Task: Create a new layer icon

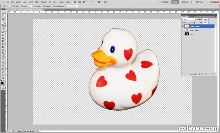Action: tap(209, 75)
